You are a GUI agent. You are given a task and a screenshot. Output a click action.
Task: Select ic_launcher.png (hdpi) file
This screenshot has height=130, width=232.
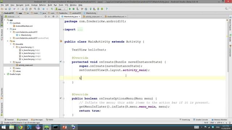coord(31,50)
